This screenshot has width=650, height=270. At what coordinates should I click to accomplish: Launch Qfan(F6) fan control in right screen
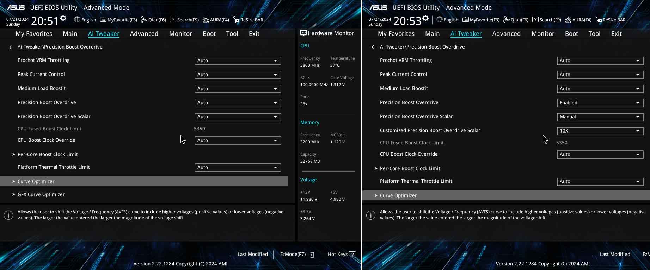(x=516, y=20)
